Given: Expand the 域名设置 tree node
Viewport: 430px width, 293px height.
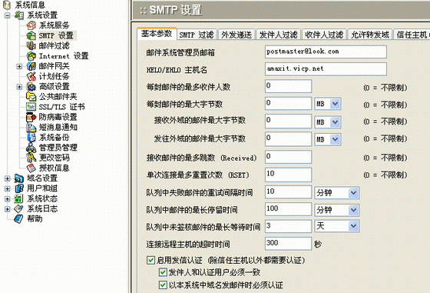Looking at the screenshot, I should pos(8,178).
